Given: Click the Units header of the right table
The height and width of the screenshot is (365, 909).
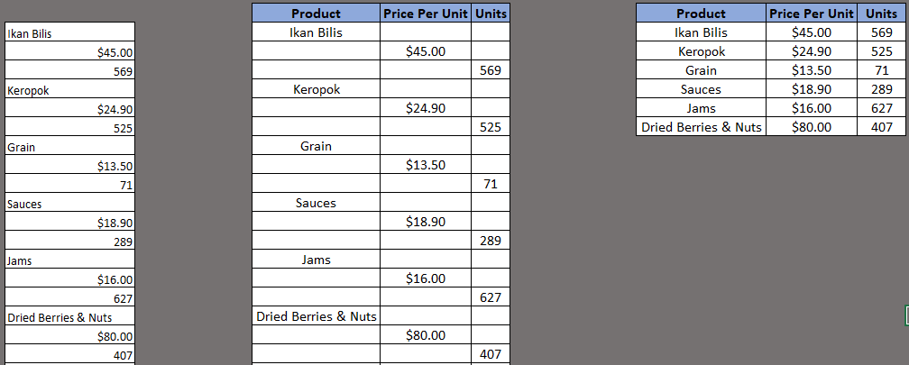Looking at the screenshot, I should pos(882,13).
